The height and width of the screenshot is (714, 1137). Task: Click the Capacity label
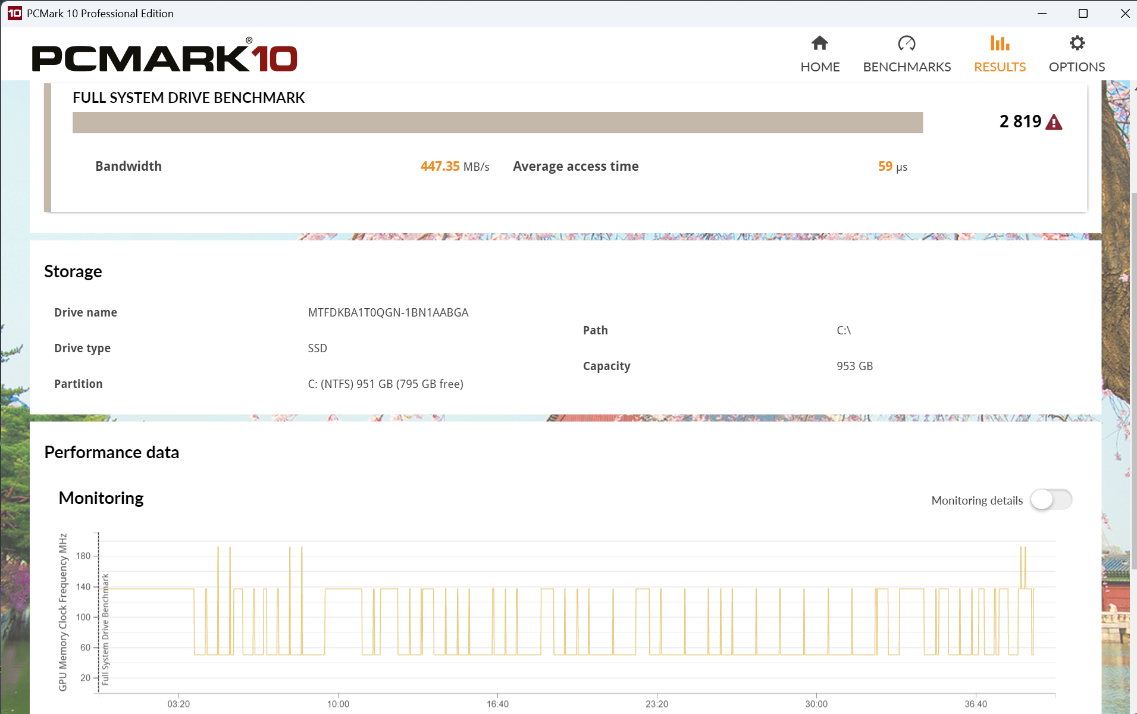click(607, 366)
